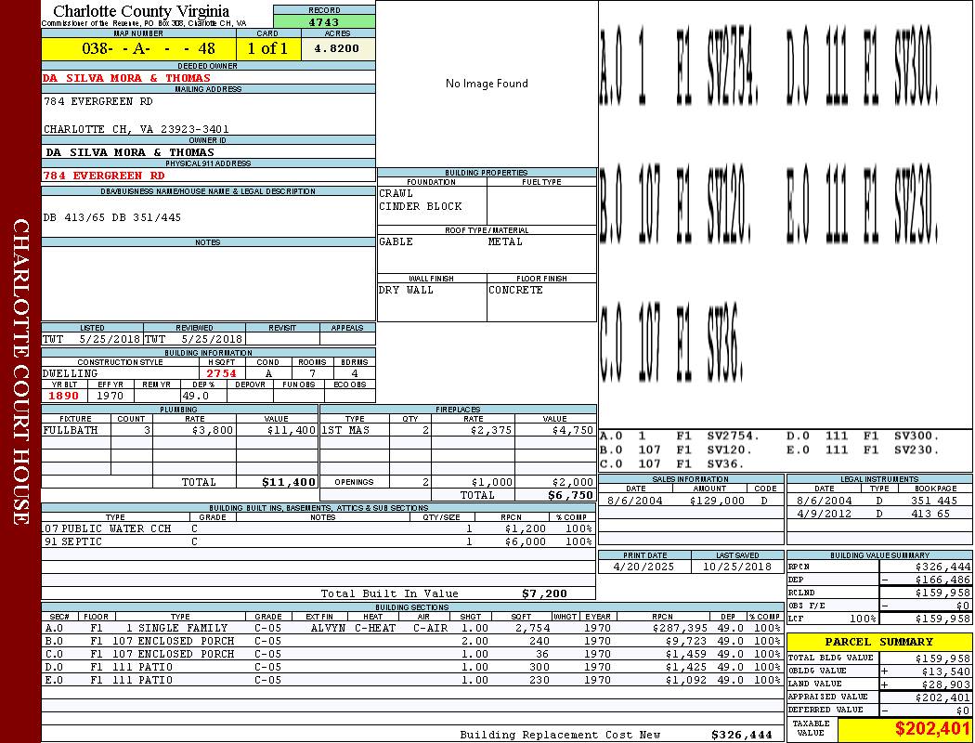The height and width of the screenshot is (743, 975).
Task: Click the mailing address line 784 EVERGREEN RD
Action: click(x=98, y=101)
